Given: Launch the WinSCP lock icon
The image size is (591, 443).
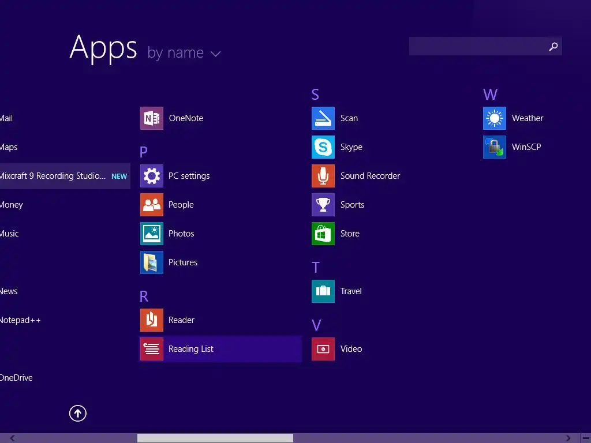Looking at the screenshot, I should [x=495, y=147].
